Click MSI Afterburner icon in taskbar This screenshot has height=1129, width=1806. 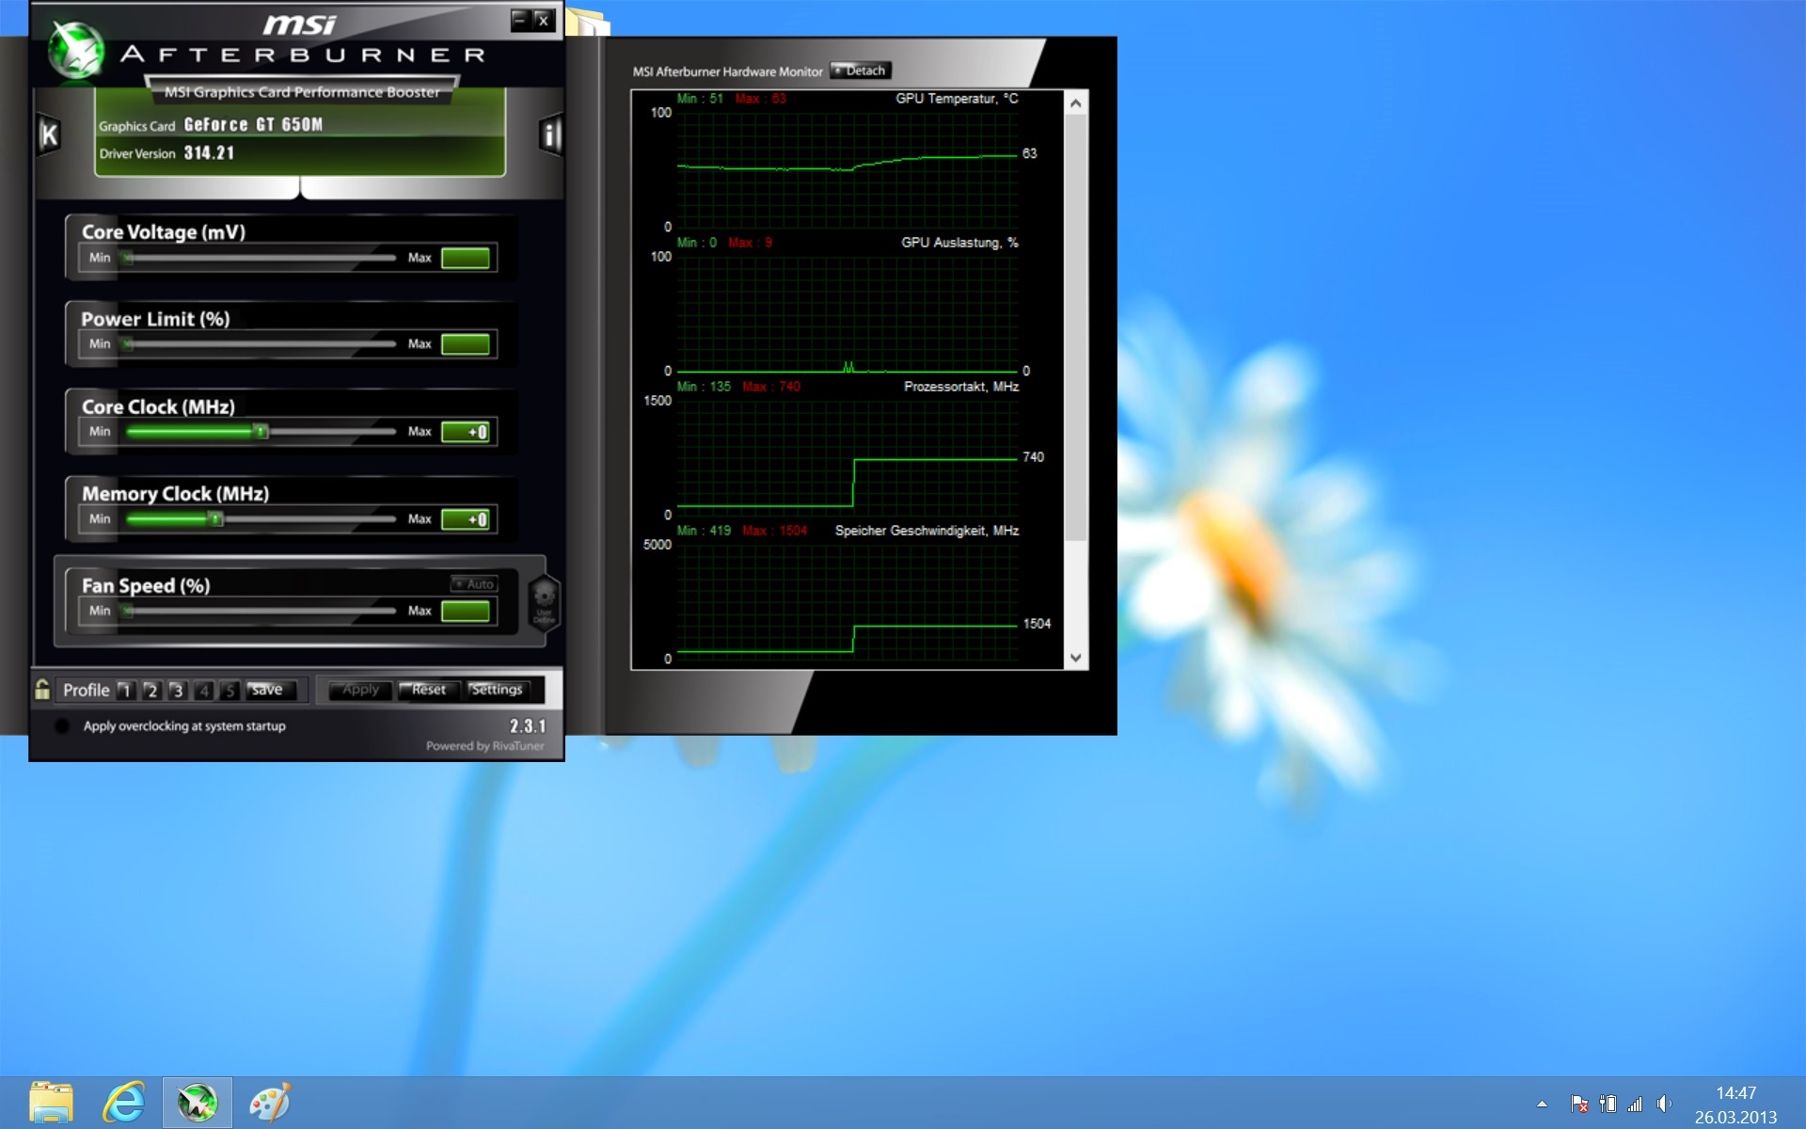[197, 1102]
